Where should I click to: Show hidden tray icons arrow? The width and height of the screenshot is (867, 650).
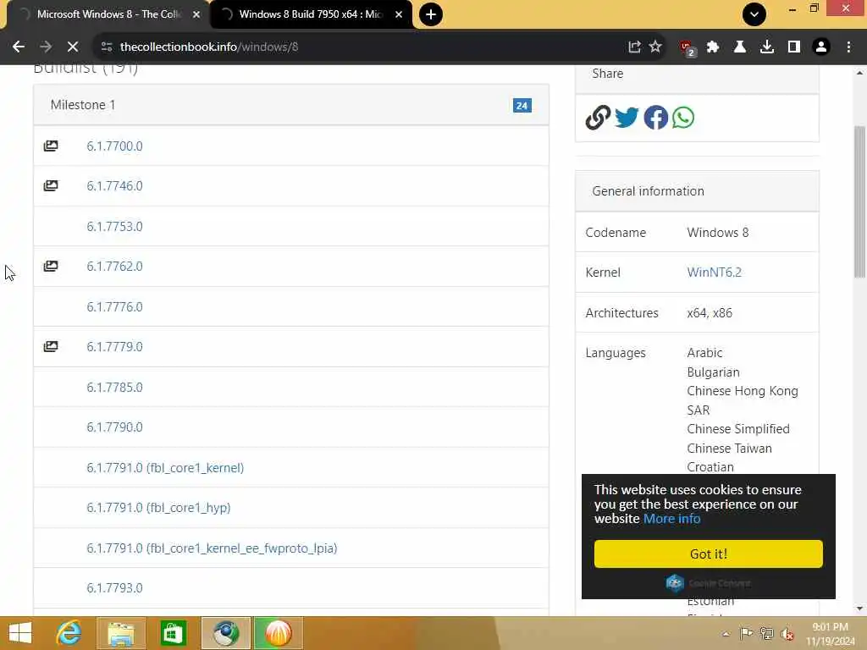726,634
